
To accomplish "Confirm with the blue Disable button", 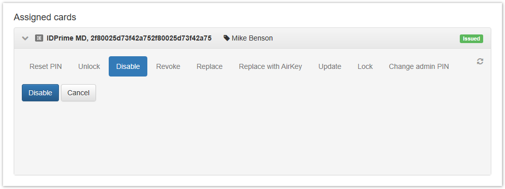I will [x=40, y=93].
